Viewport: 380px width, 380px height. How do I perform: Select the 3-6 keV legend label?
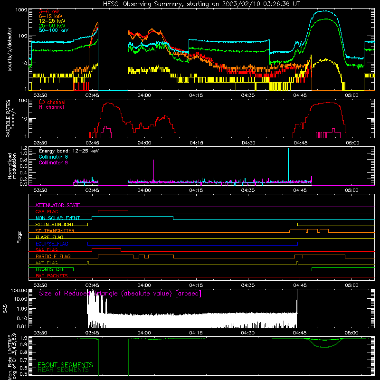49,11
